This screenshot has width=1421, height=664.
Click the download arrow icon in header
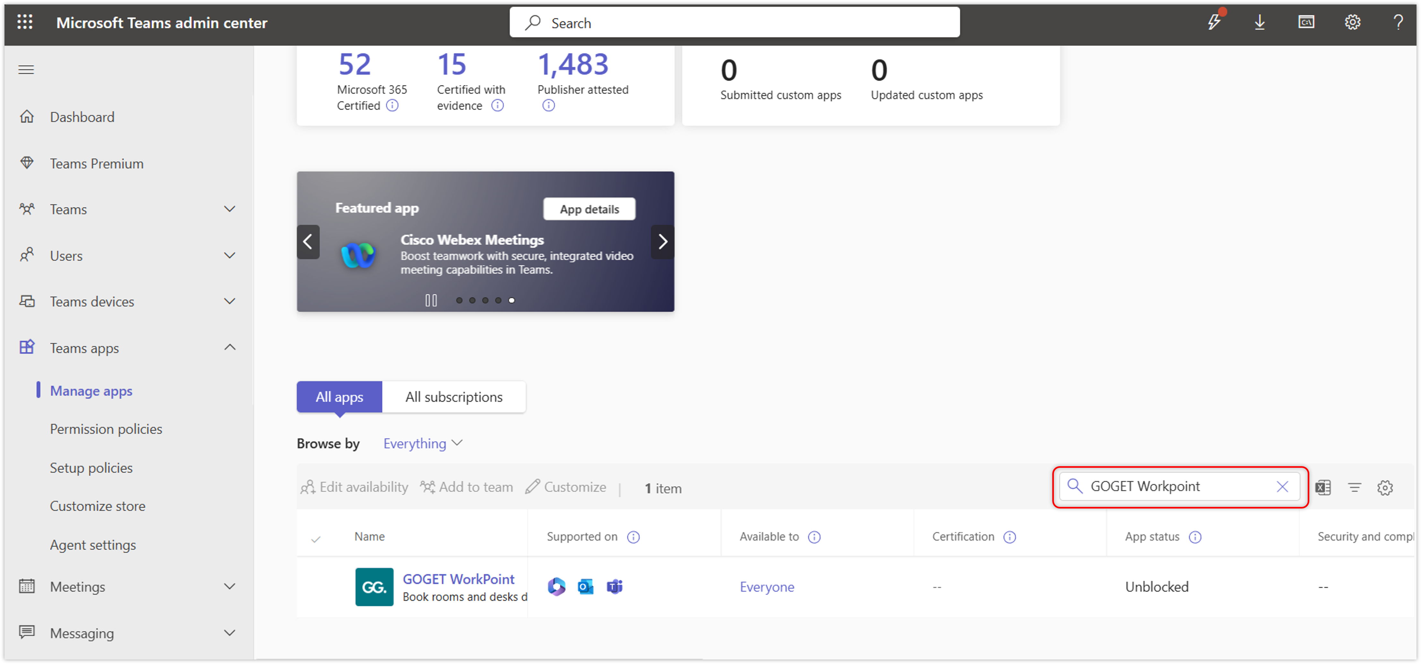tap(1260, 22)
